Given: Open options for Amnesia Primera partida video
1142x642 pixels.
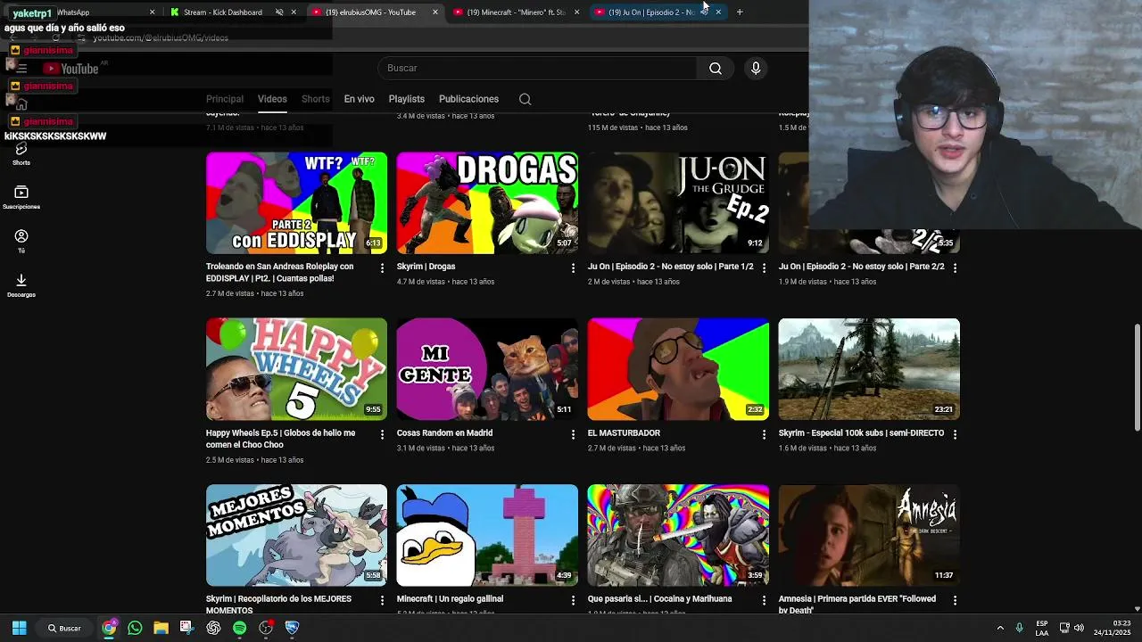Looking at the screenshot, I should tap(955, 601).
